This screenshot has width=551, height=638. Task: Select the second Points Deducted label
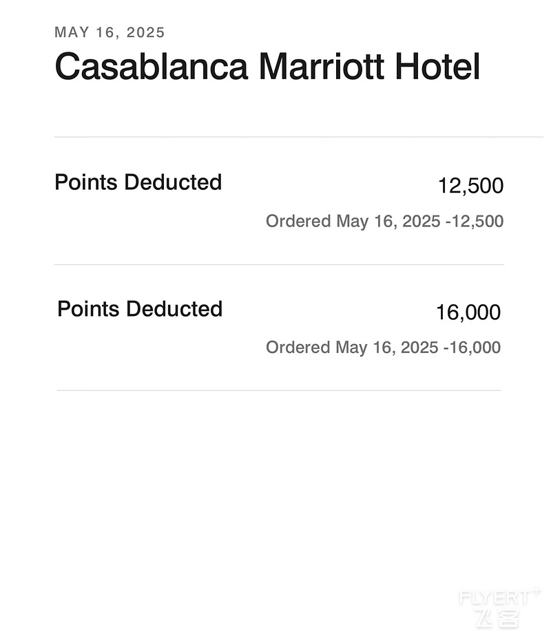pos(140,308)
